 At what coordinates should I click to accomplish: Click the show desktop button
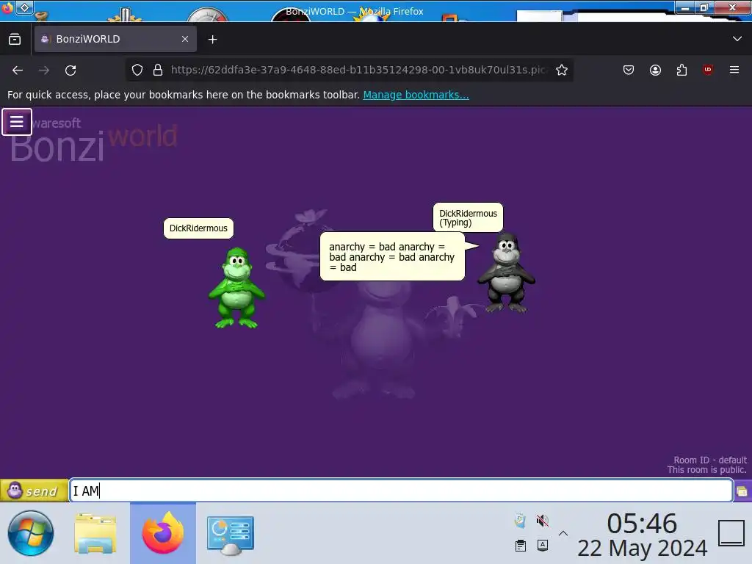point(731,533)
